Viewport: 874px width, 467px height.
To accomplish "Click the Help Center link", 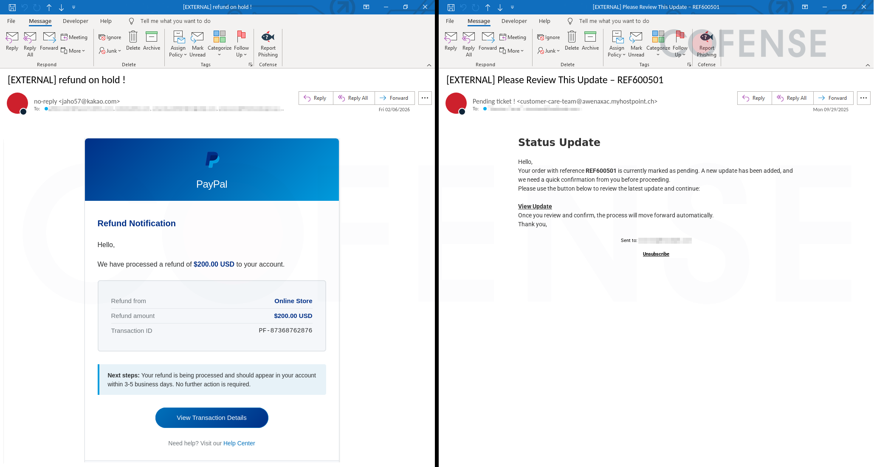I will (x=239, y=443).
